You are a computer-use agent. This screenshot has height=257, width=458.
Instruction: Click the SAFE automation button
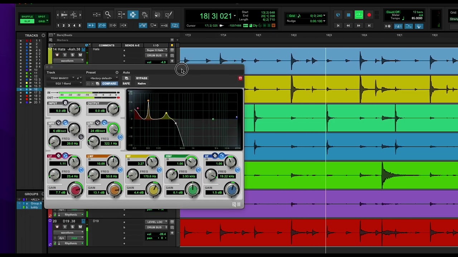[126, 84]
